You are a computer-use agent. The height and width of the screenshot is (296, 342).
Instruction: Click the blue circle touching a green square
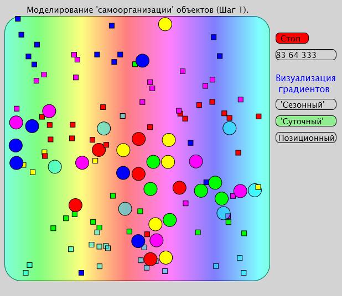[x=142, y=61]
